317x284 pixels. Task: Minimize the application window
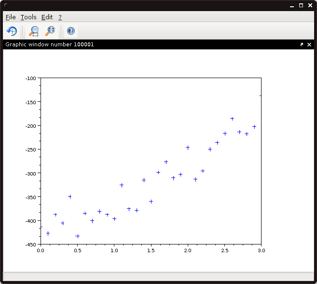(291, 6)
